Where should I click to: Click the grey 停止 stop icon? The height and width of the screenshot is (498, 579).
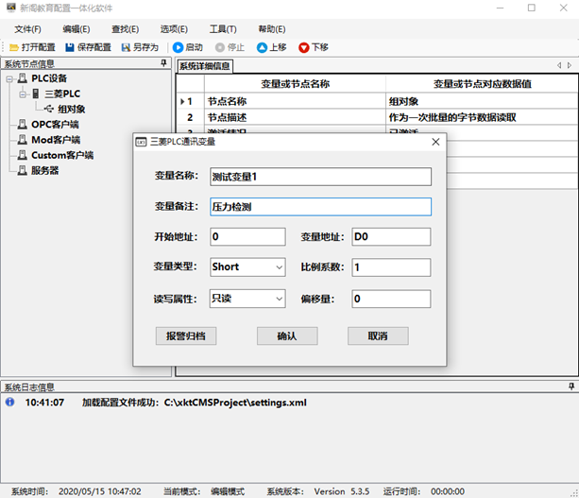220,47
